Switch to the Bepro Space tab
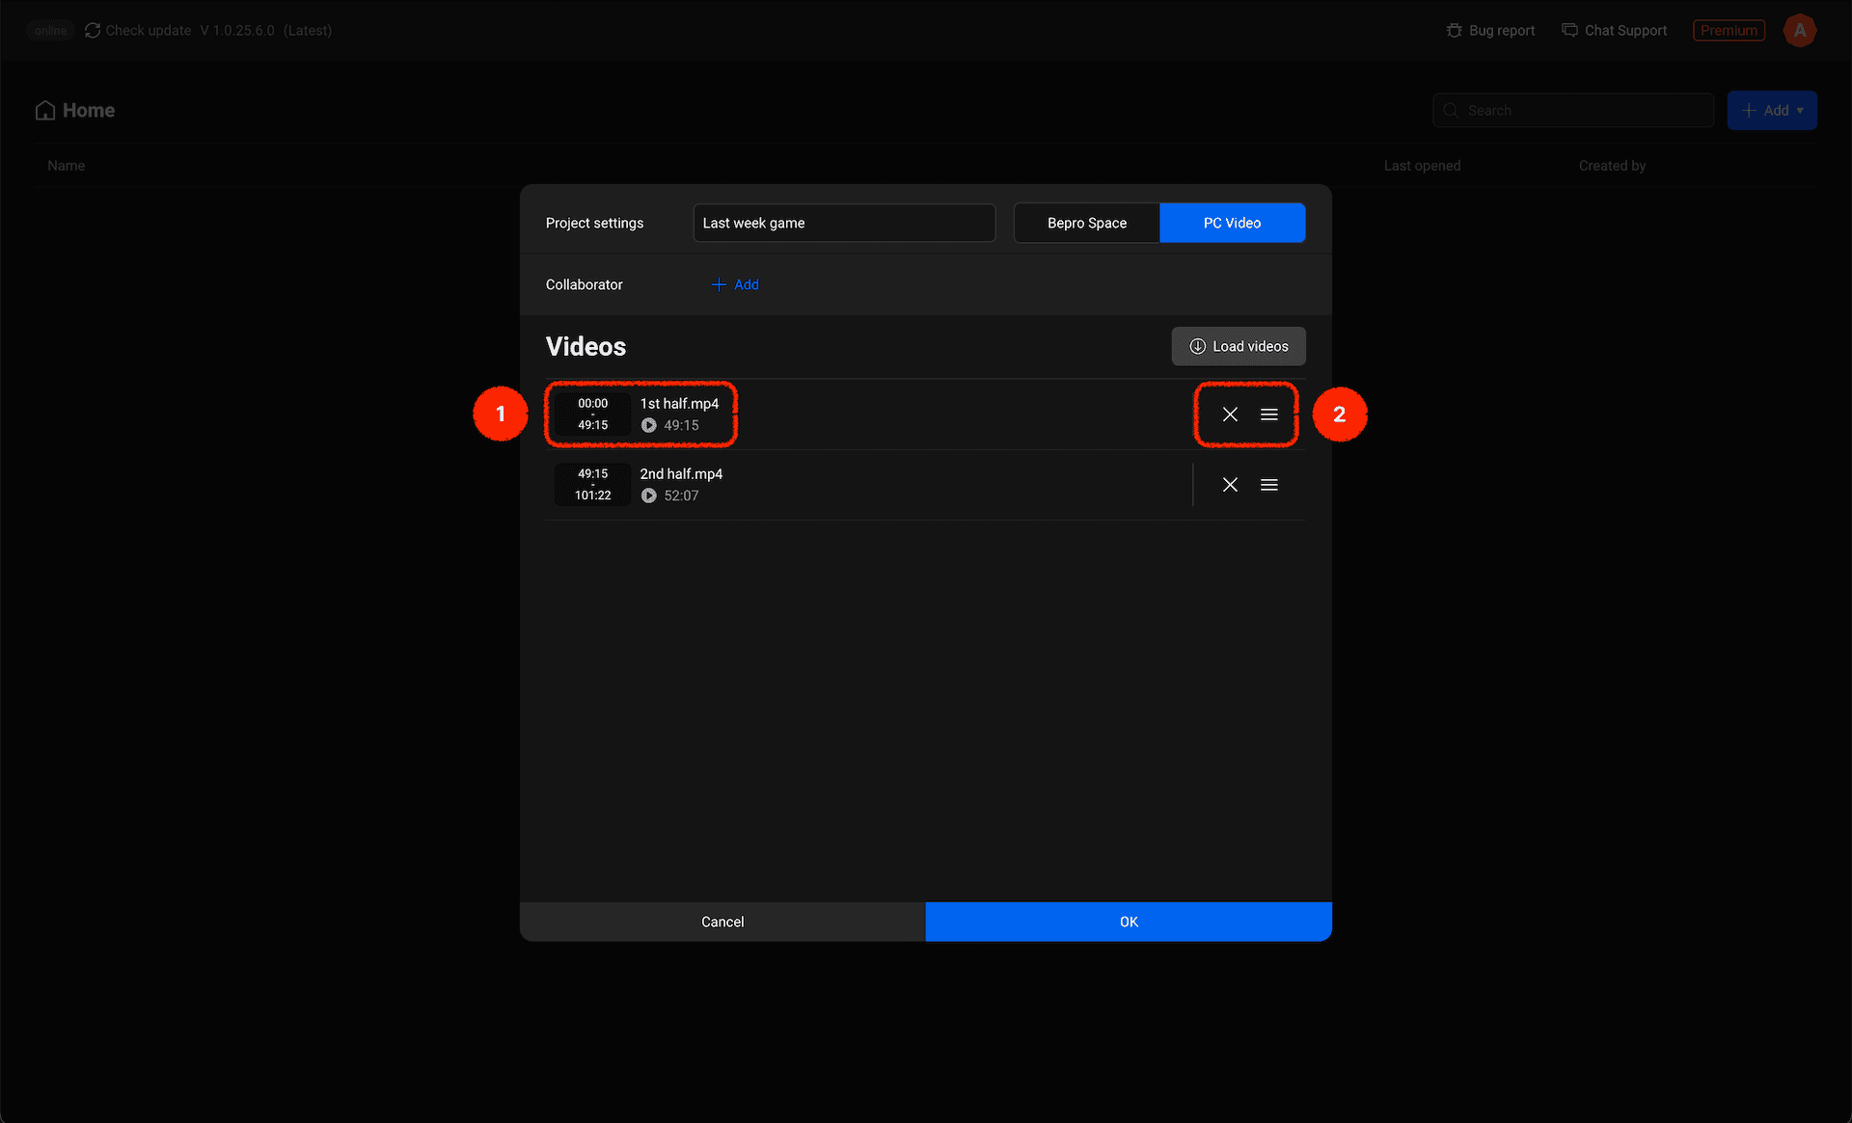The width and height of the screenshot is (1852, 1123). (x=1087, y=223)
